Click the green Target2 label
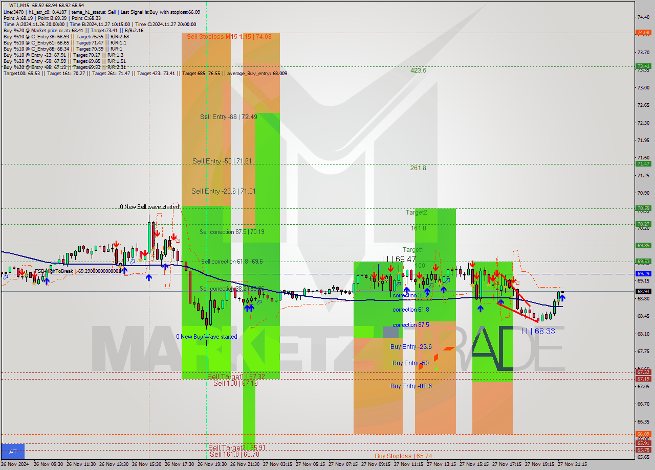This screenshot has height=470, width=655. (x=417, y=213)
